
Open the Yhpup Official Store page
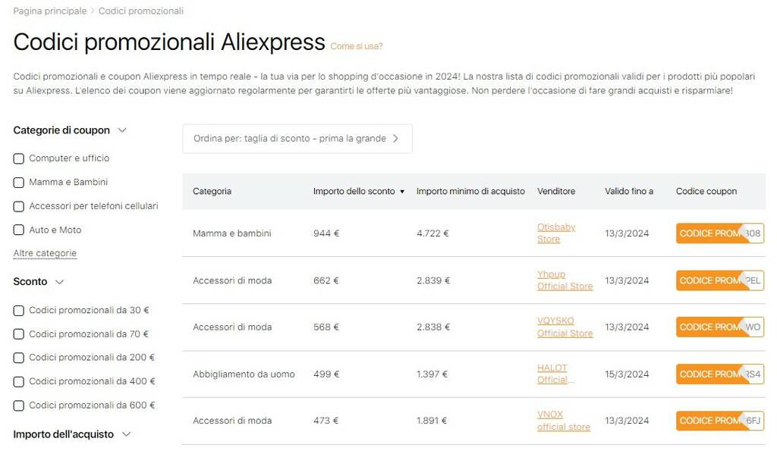coord(565,280)
